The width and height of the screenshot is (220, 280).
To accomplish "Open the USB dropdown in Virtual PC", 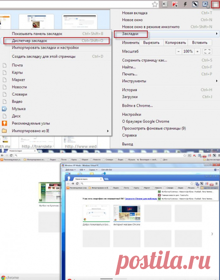I will [82, 170].
